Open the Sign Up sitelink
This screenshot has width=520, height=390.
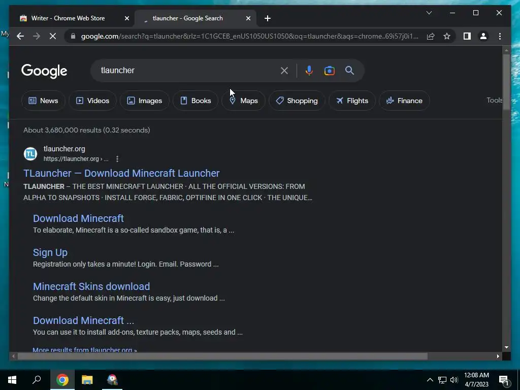pyautogui.click(x=50, y=252)
